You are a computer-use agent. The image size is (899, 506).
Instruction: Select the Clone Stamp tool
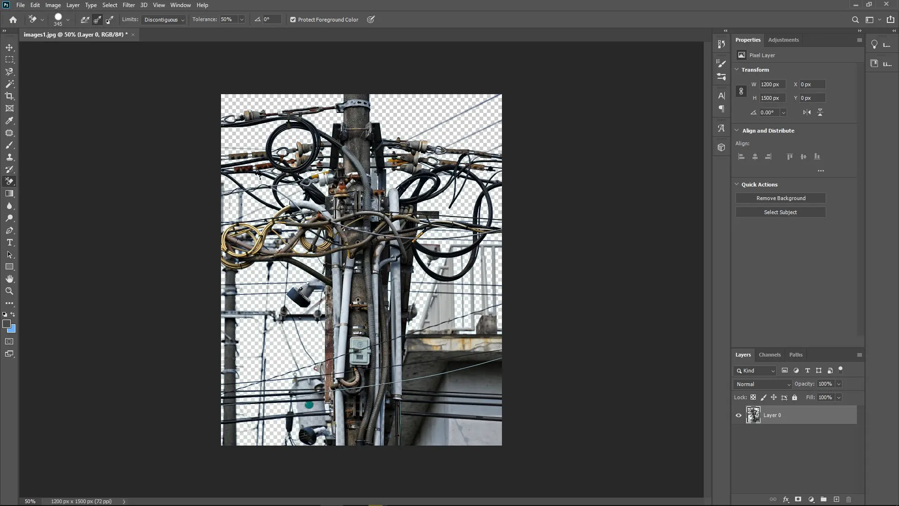tap(9, 157)
